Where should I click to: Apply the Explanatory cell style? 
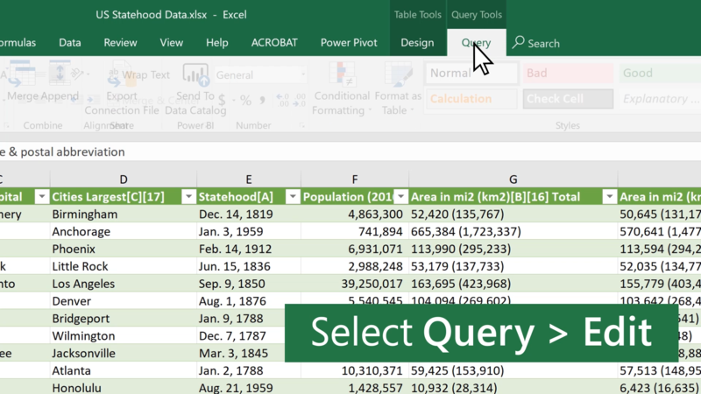(660, 99)
